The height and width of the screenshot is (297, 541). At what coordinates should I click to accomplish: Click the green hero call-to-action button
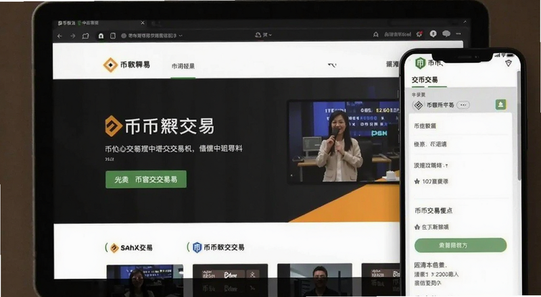pos(146,179)
